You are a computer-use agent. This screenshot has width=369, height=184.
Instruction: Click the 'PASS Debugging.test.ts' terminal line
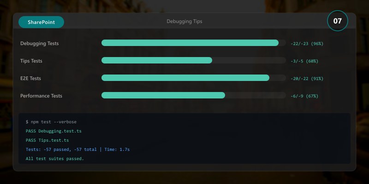[x=54, y=131]
